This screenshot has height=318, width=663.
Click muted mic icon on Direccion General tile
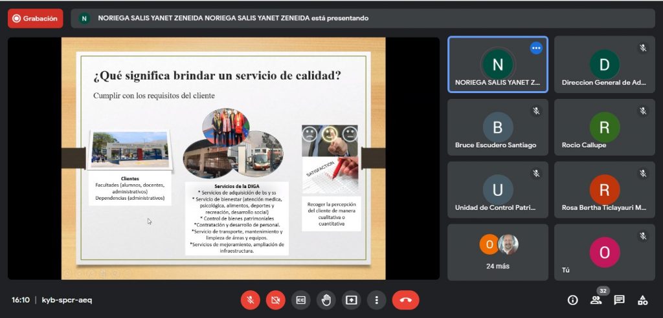(643, 48)
